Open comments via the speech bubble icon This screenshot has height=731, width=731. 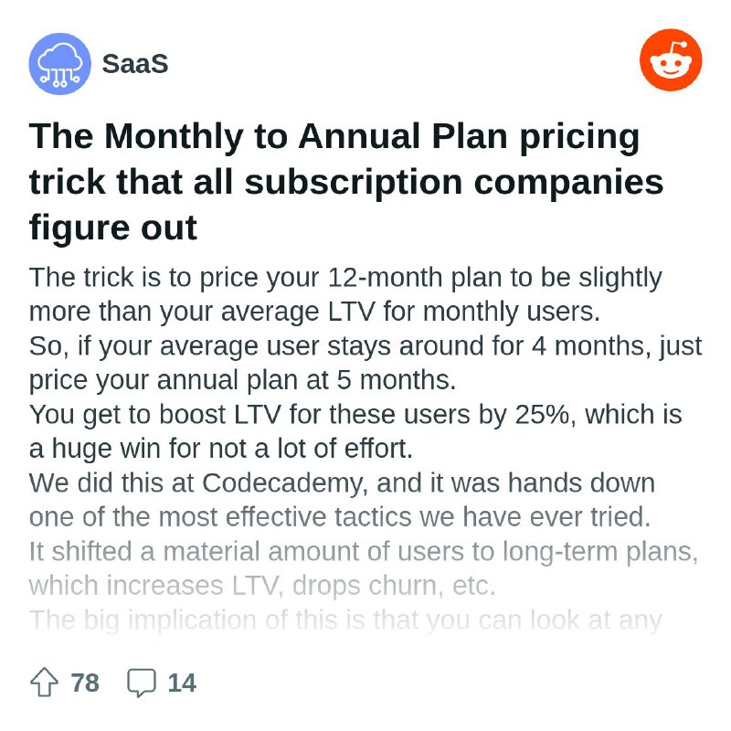pos(142,683)
